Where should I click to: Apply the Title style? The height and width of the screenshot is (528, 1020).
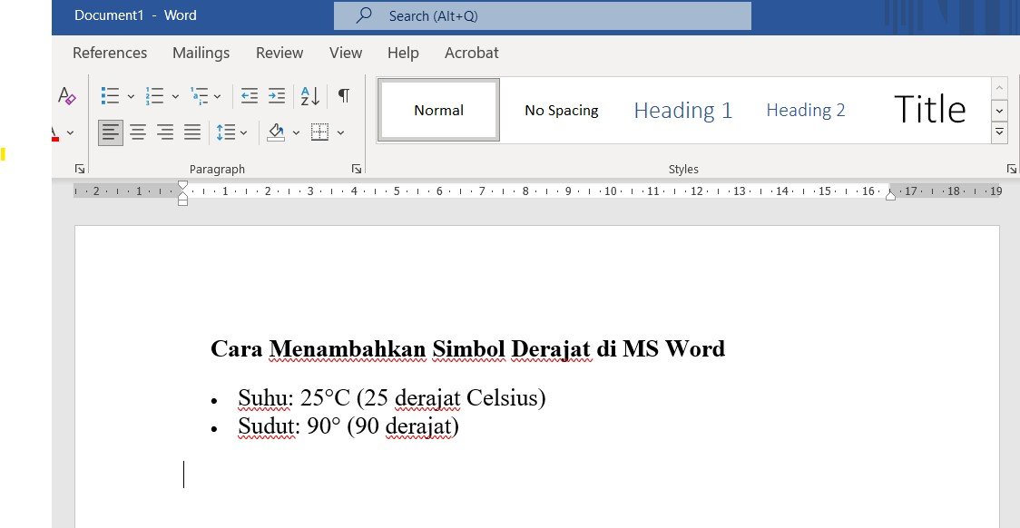(x=929, y=111)
